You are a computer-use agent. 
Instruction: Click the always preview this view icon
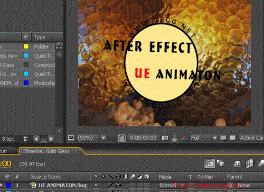click(x=71, y=138)
